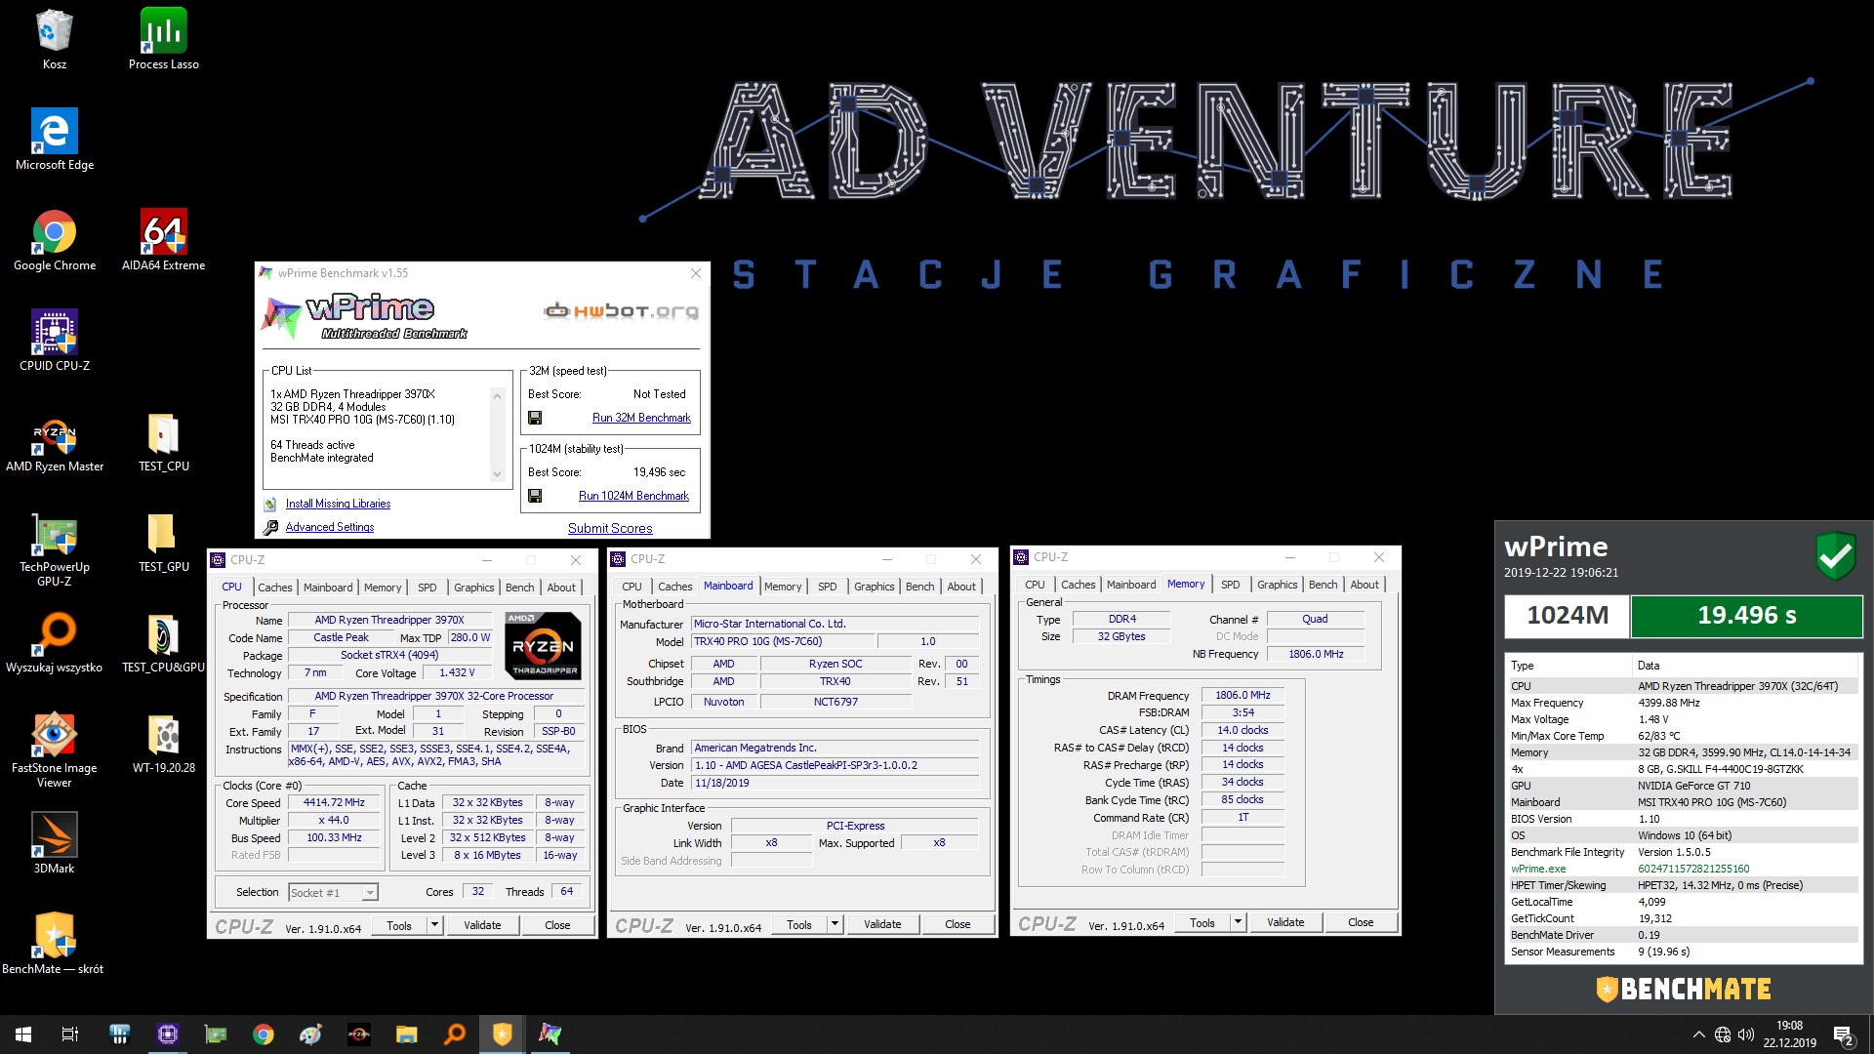Click wPrime CPU List scrollbar up arrow
The image size is (1874, 1054).
[x=498, y=395]
